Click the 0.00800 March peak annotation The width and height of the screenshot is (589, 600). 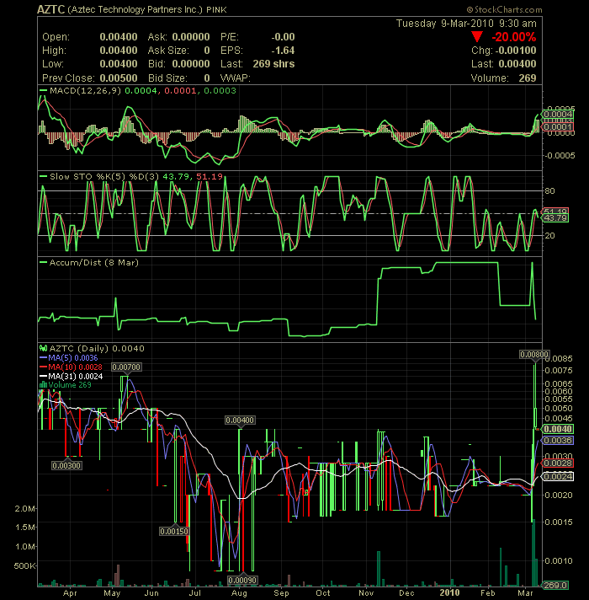click(x=534, y=355)
